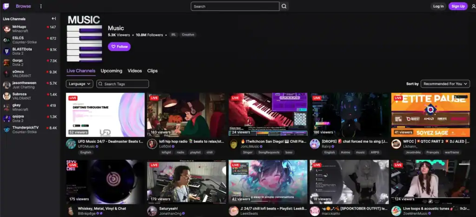
Task: Switch to Videos tab
Action: (x=135, y=71)
